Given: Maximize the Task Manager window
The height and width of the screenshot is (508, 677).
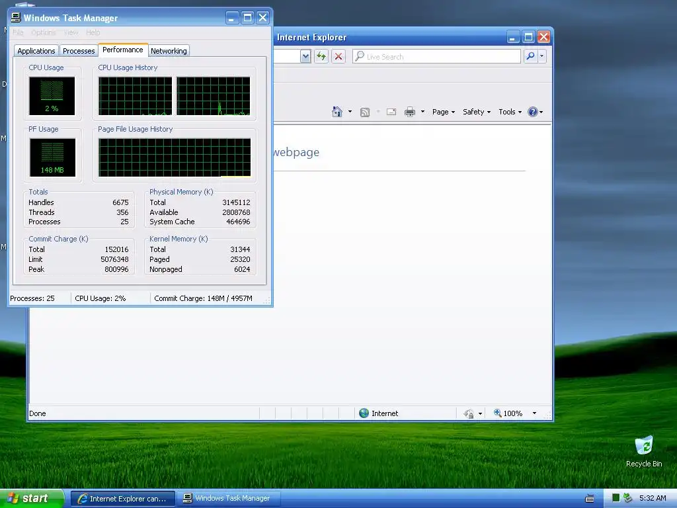Looking at the screenshot, I should coord(247,18).
